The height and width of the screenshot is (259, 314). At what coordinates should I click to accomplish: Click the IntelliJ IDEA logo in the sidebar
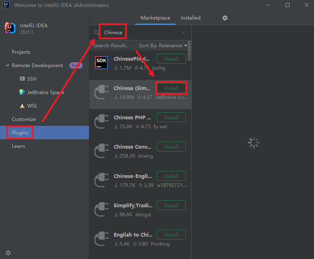tap(10, 28)
